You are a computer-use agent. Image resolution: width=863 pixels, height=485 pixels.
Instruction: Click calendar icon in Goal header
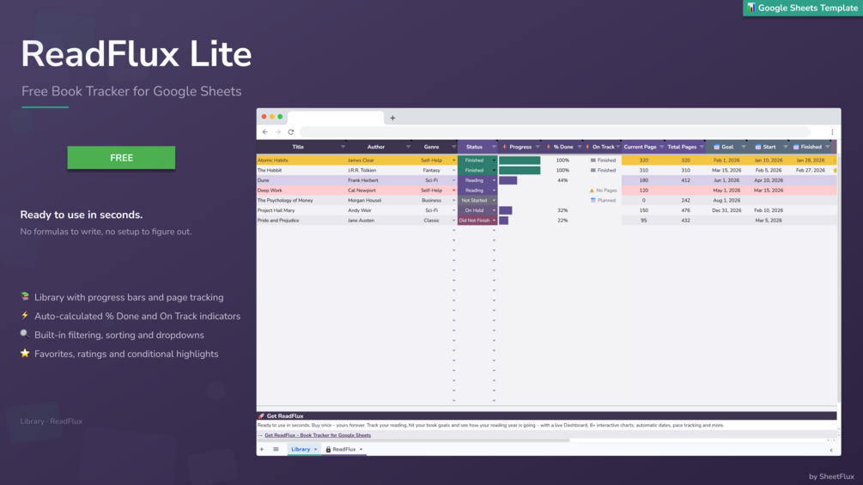coord(717,147)
